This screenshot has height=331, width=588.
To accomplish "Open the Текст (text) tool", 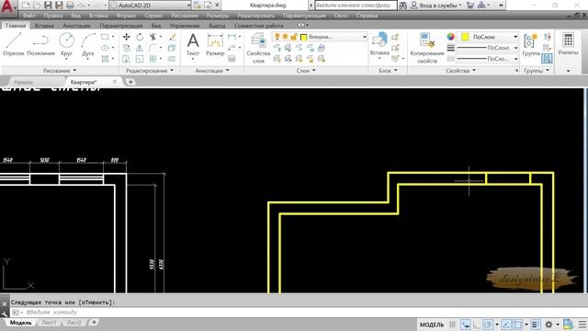I will click(x=193, y=45).
